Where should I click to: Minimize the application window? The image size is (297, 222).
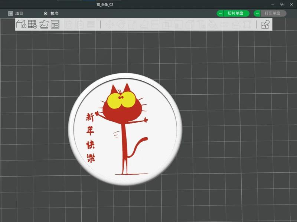(x=273, y=4)
